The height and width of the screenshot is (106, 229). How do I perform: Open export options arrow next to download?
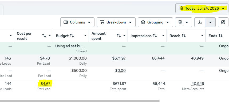[x=210, y=22]
